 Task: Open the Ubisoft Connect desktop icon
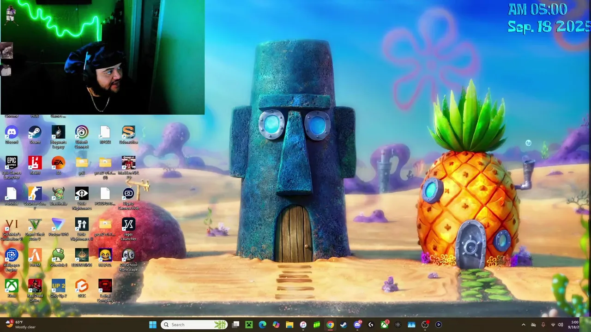82,137
